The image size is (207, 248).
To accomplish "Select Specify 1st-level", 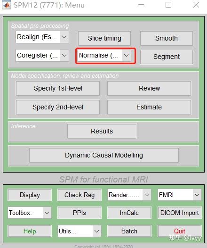I will (58, 88).
